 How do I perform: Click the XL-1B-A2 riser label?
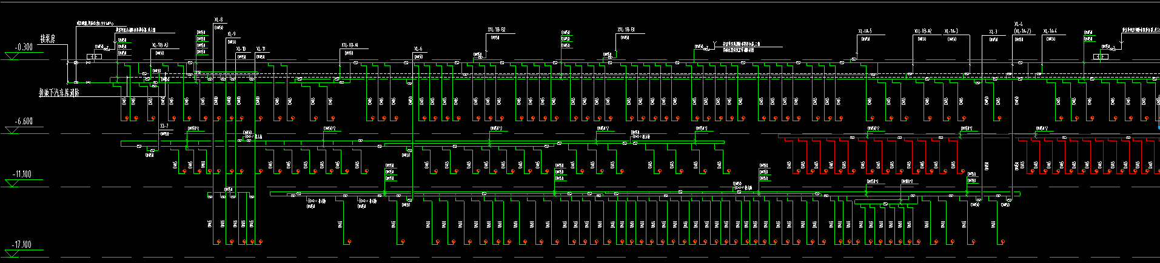[x=923, y=31]
